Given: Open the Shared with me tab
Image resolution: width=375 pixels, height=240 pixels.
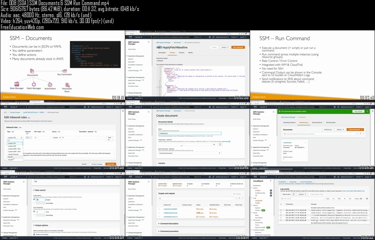Looking at the screenshot, I should click(317, 123).
